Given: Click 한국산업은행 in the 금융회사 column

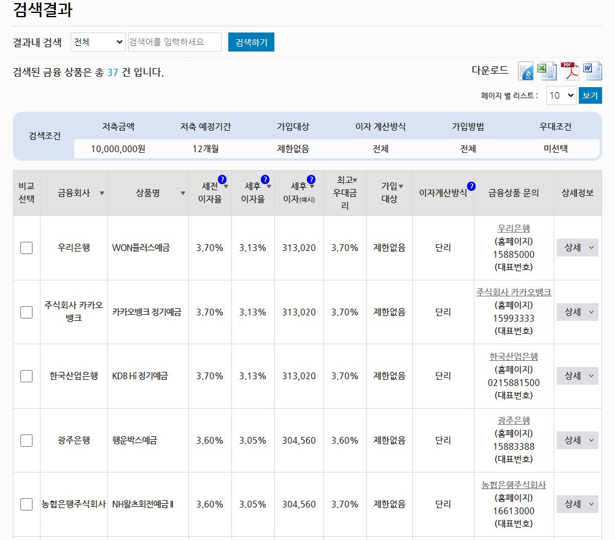Looking at the screenshot, I should (74, 376).
